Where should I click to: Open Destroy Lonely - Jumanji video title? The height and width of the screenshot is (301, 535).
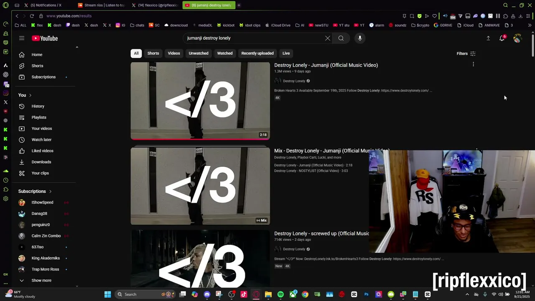326,65
